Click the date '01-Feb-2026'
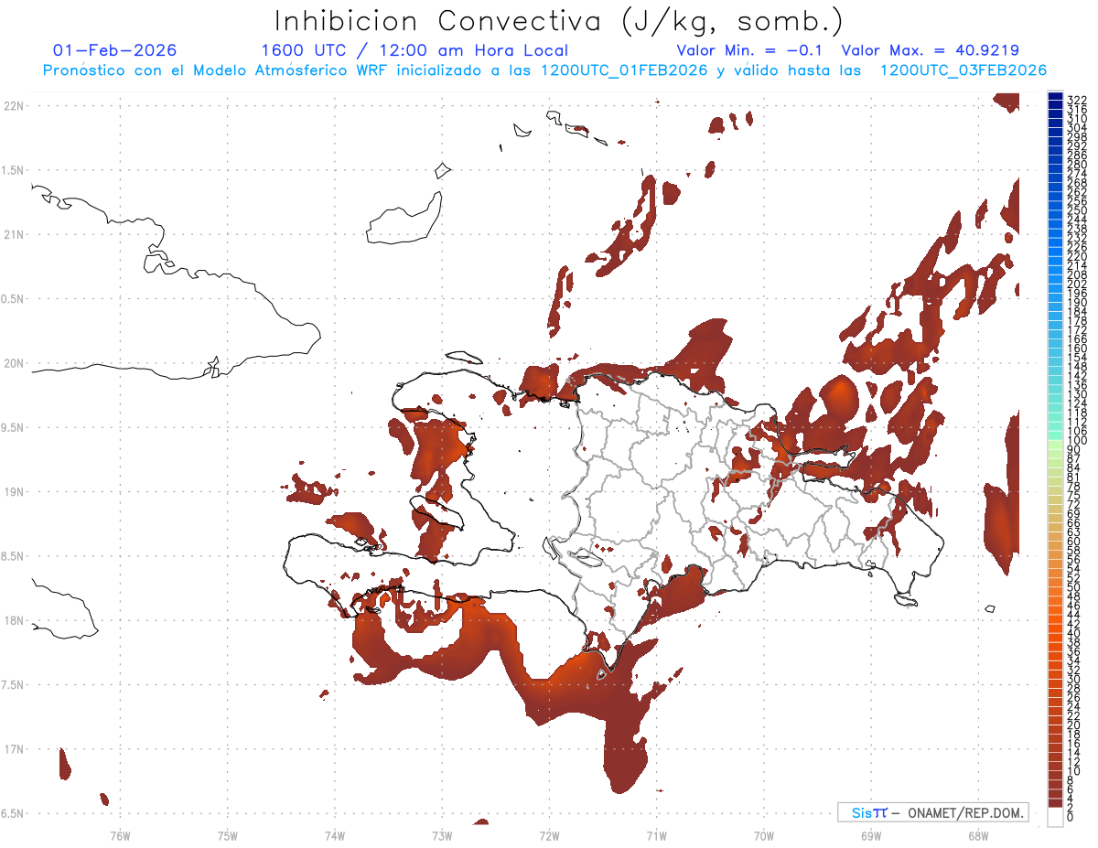This screenshot has width=1098, height=848. (115, 50)
